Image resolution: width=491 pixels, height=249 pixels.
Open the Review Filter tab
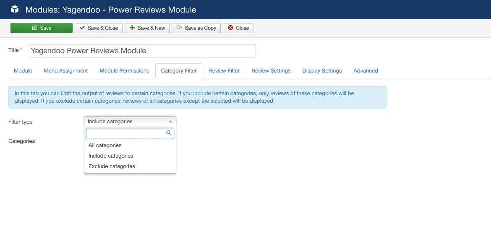pos(224,71)
